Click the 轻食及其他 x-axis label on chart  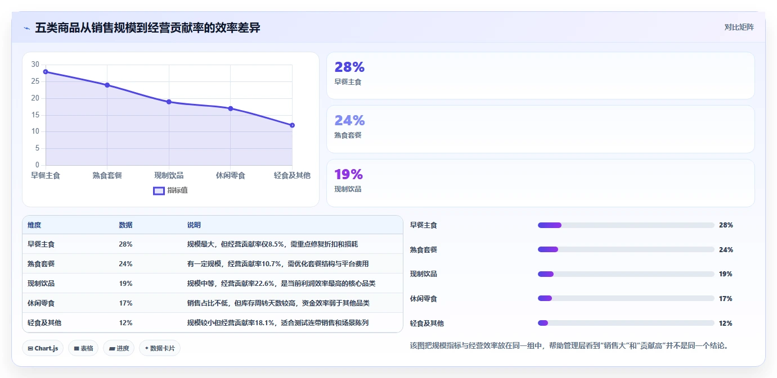click(x=292, y=175)
